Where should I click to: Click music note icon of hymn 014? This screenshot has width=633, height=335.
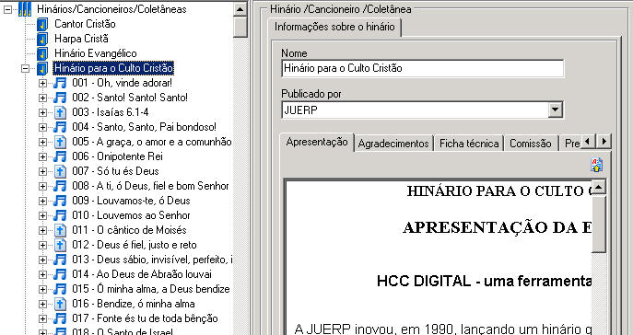(x=60, y=274)
